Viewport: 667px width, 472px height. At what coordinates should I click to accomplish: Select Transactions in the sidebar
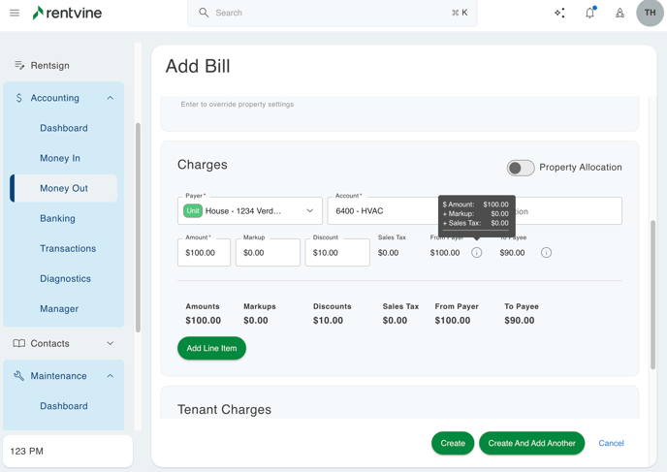[68, 248]
